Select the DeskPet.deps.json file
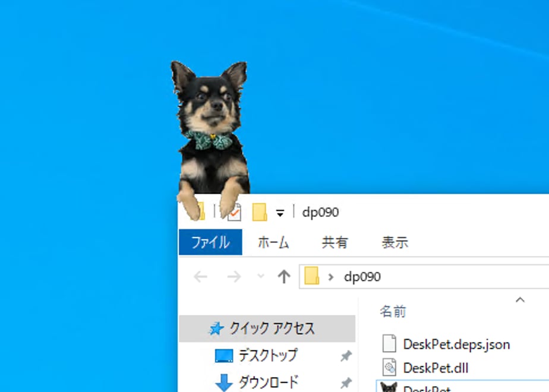 [456, 344]
